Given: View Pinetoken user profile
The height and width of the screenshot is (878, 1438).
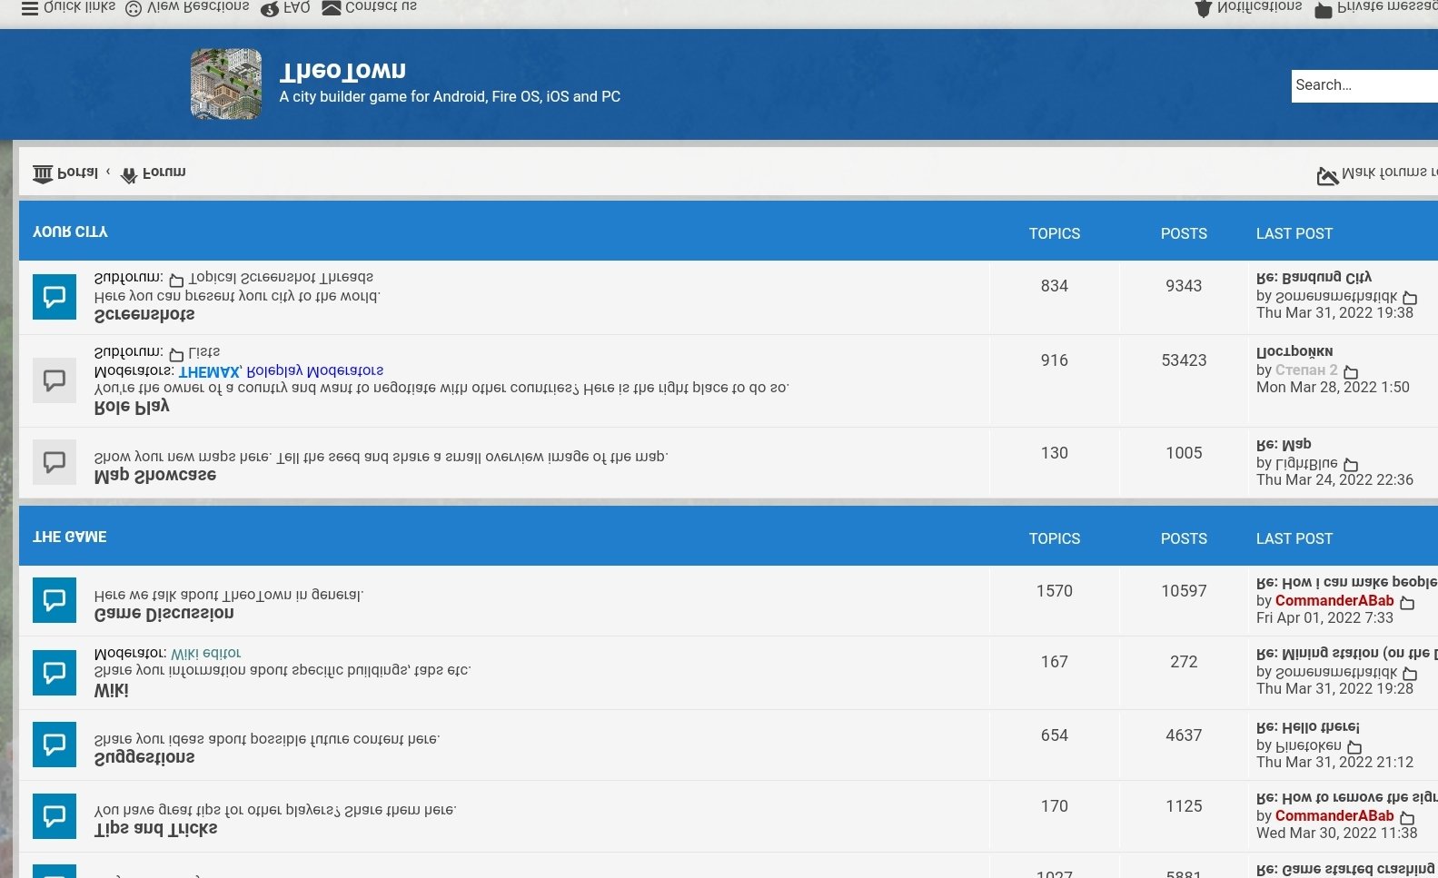Looking at the screenshot, I should point(1308,745).
